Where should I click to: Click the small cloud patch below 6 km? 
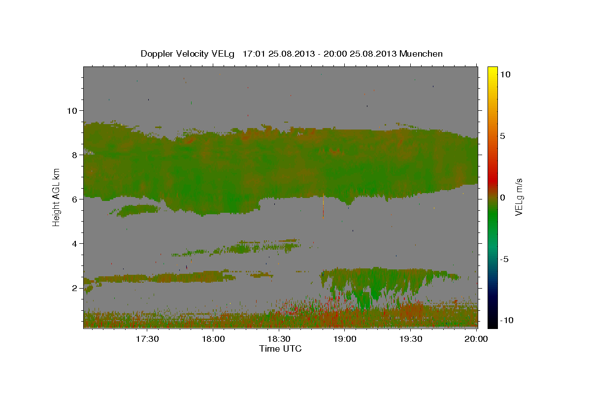pyautogui.click(x=137, y=210)
